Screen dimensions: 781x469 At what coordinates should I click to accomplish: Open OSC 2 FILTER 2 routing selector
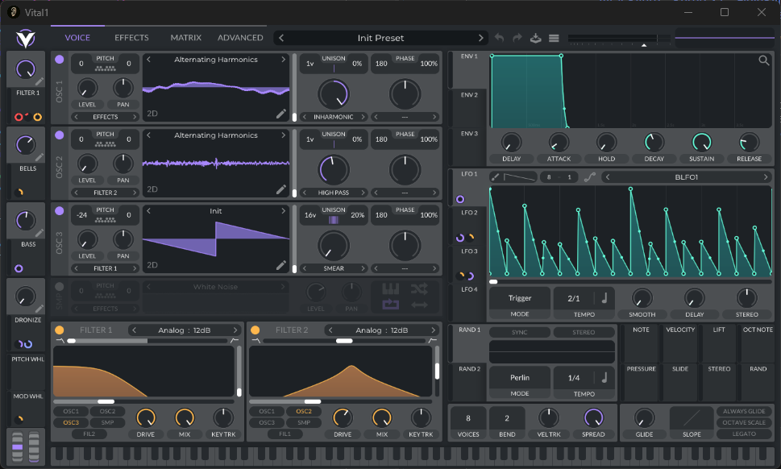(x=105, y=193)
